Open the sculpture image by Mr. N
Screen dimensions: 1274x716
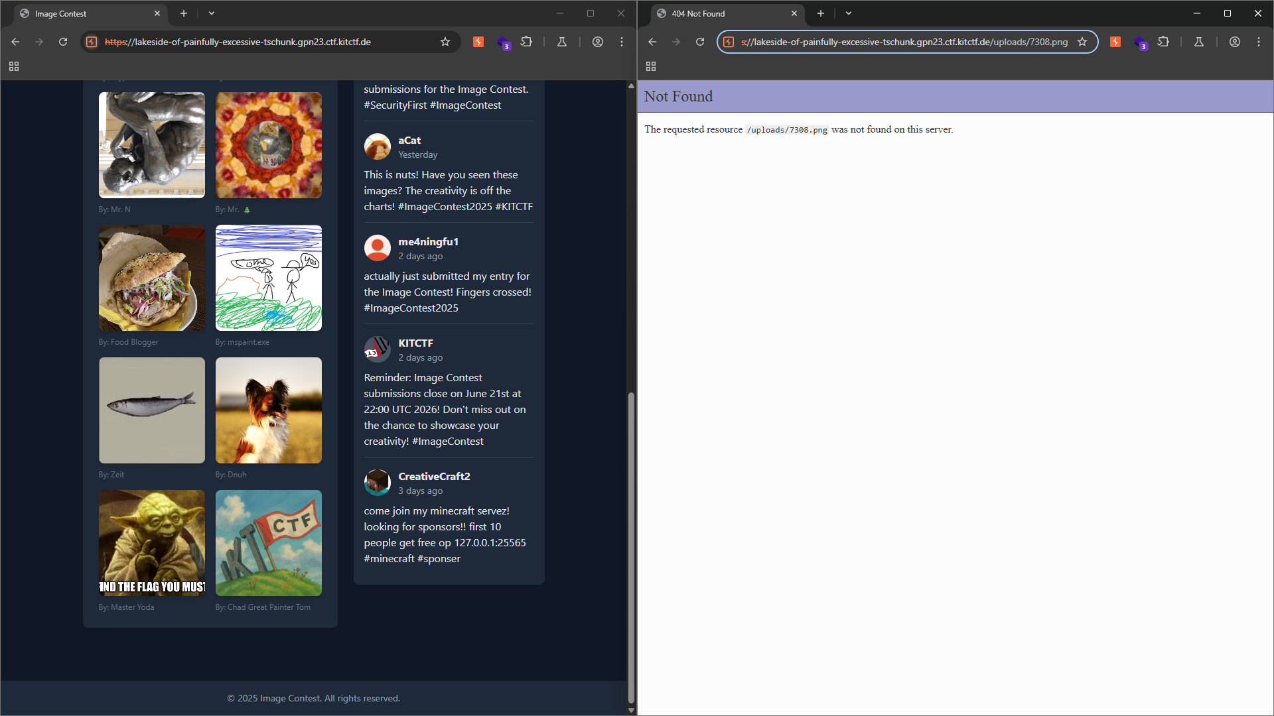[x=152, y=145]
